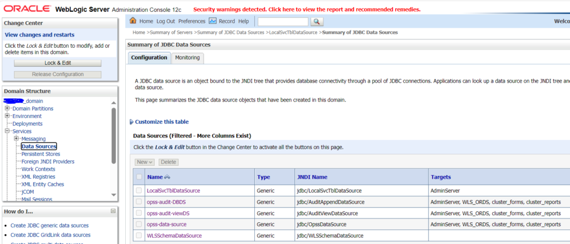
Task: Click Environment in Domain Structure tree
Action: (x=27, y=116)
